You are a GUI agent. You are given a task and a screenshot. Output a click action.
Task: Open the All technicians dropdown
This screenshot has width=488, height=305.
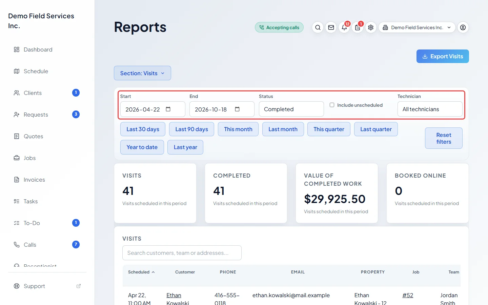click(x=430, y=109)
